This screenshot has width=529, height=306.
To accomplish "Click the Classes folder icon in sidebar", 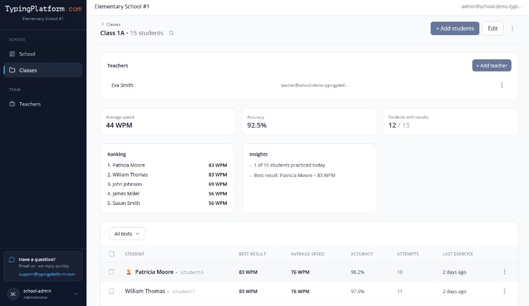I will (12, 70).
